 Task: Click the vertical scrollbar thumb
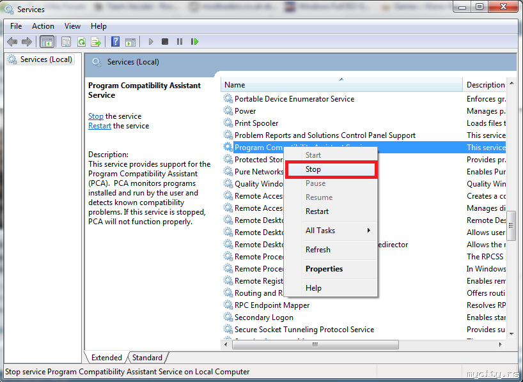pos(511,225)
